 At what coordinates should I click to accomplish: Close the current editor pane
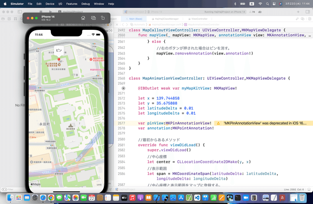pos(117,25)
